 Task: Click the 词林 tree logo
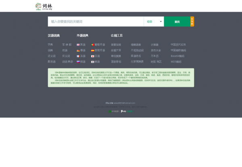(38, 6)
